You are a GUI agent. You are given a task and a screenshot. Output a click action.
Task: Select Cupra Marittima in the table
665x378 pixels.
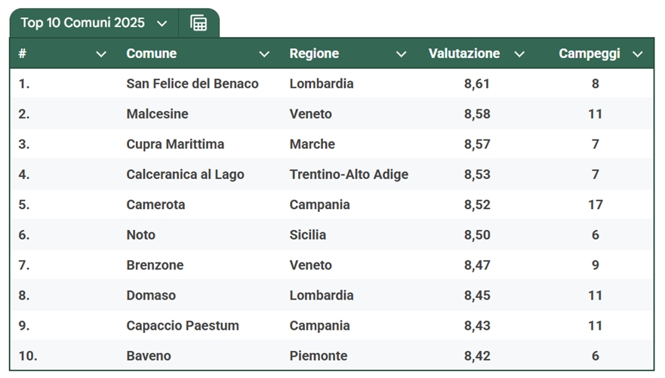pyautogui.click(x=175, y=144)
